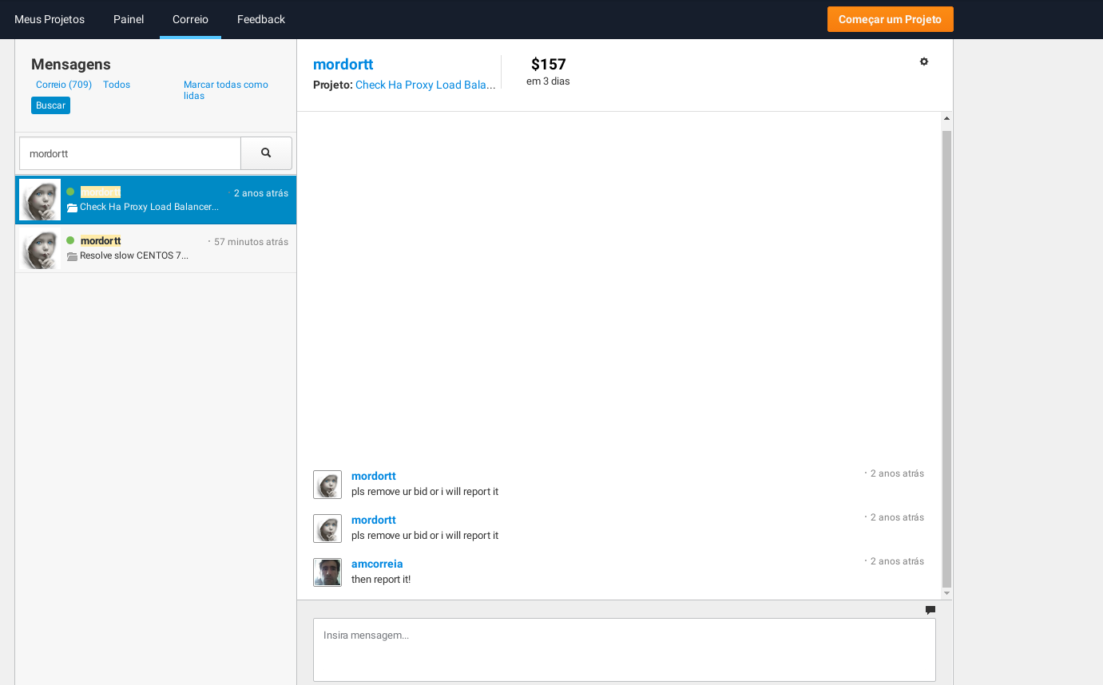Open conversation settings gear icon
The image size is (1103, 685).
[x=924, y=61]
